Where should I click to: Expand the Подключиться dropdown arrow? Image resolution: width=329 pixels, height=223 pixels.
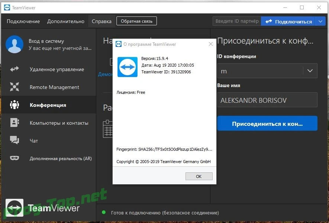[320, 21]
